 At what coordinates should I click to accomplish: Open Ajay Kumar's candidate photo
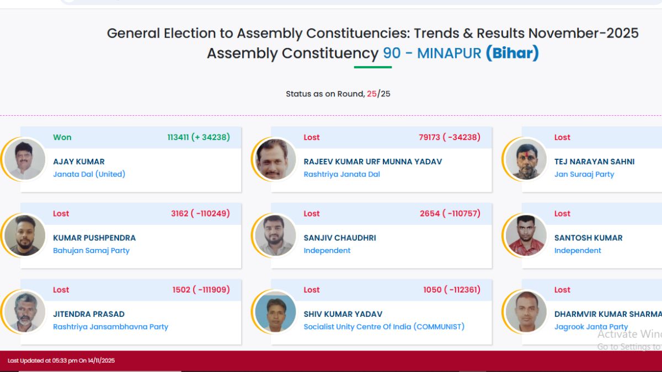click(x=24, y=159)
